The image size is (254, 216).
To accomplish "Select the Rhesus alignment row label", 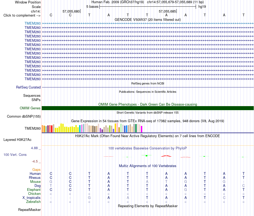I will point(35,178).
